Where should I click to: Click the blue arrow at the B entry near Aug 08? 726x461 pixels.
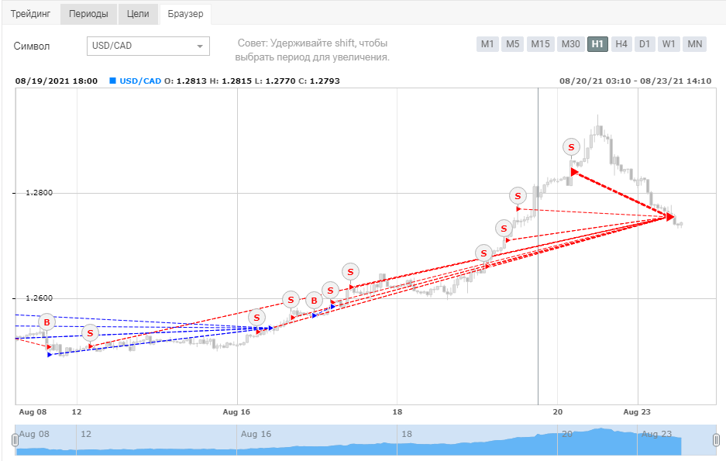[x=50, y=355]
